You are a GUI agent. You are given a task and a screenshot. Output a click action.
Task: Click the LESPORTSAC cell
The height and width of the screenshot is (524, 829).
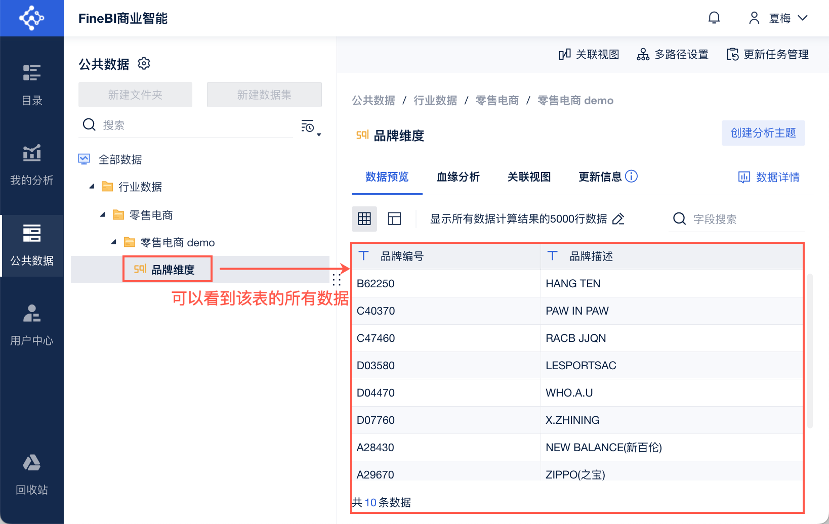672,365
